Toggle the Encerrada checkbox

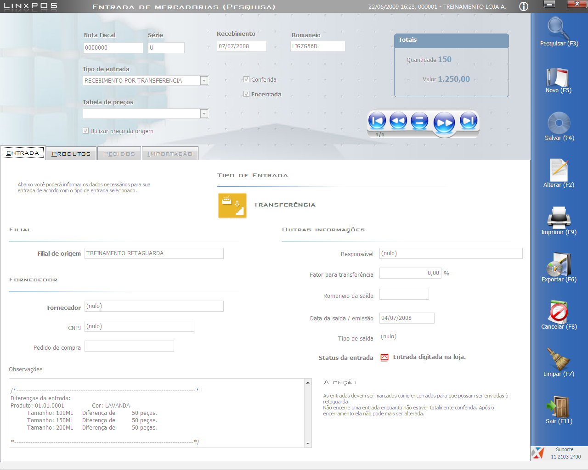click(x=246, y=94)
